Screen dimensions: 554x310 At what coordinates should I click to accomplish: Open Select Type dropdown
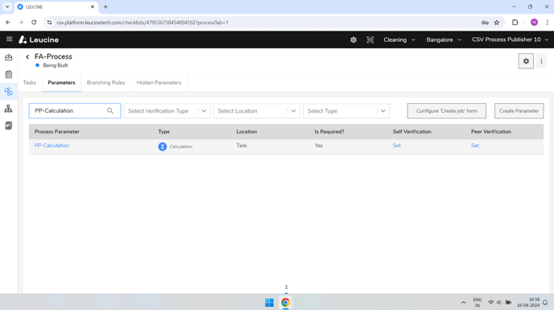pyautogui.click(x=346, y=111)
